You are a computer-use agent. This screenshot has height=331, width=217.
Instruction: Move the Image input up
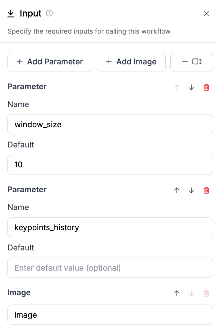(177, 293)
